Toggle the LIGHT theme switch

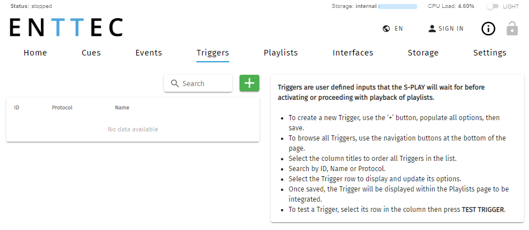click(493, 6)
